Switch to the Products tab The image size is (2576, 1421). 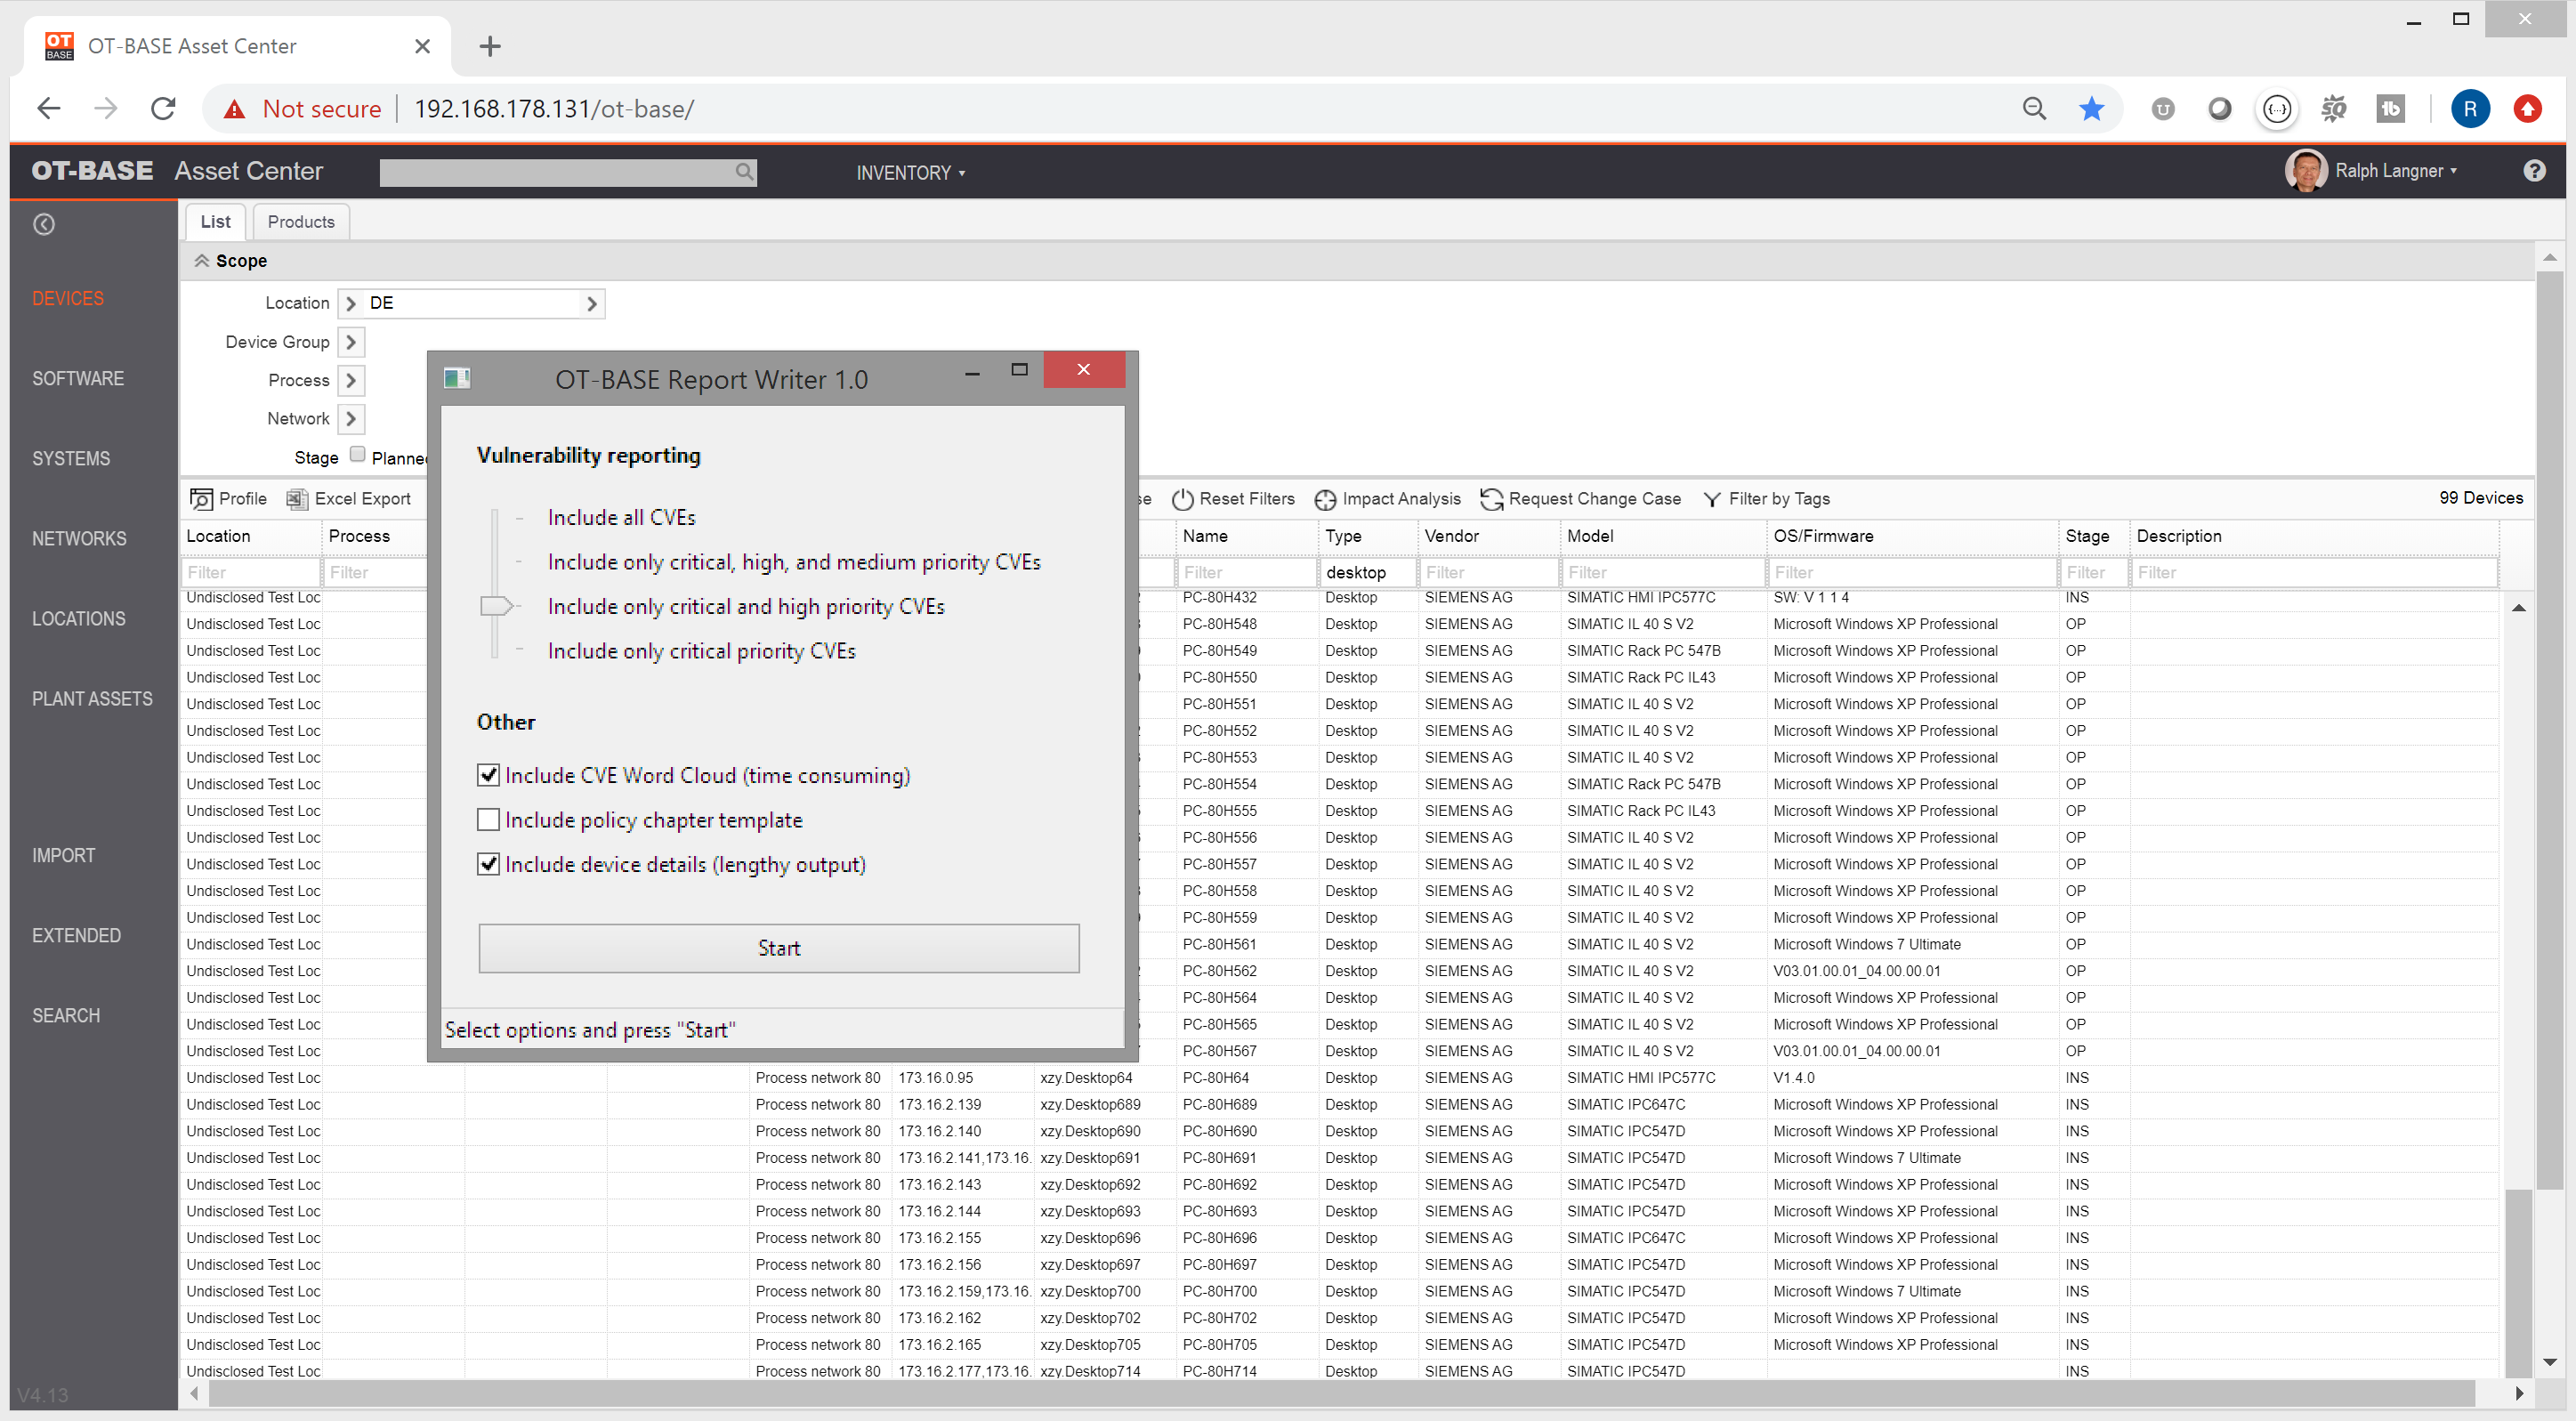(x=301, y=222)
